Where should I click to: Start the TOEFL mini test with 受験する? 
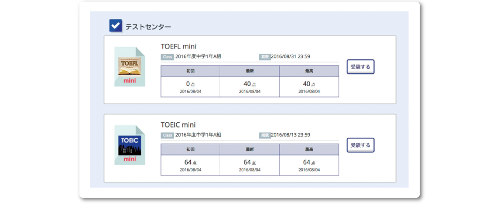360,67
